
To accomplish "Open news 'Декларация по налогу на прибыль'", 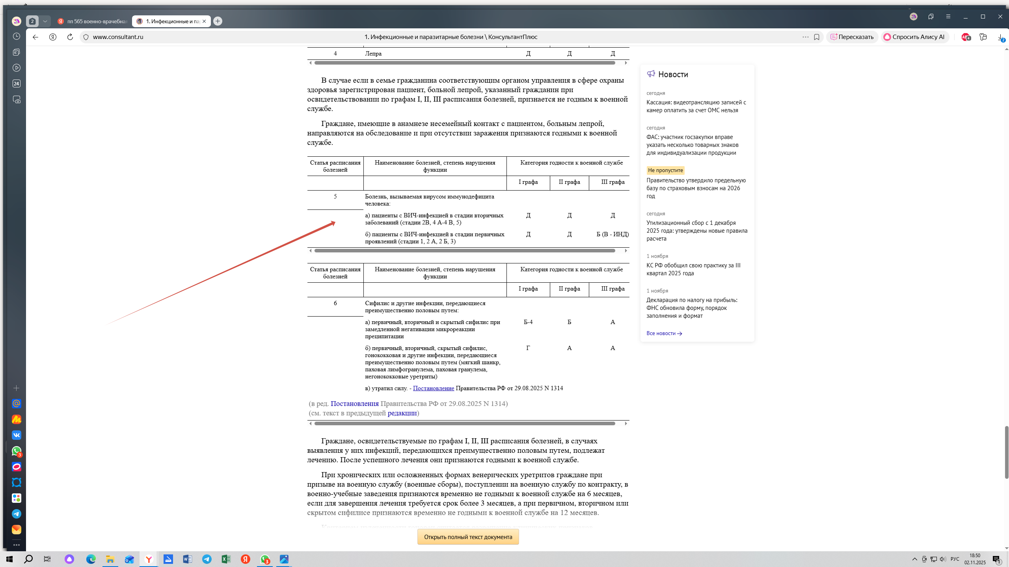I will point(692,308).
